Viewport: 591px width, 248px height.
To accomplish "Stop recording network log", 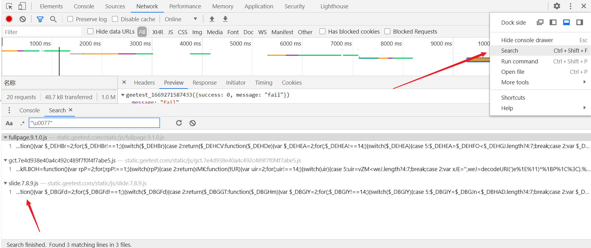I will coord(9,19).
